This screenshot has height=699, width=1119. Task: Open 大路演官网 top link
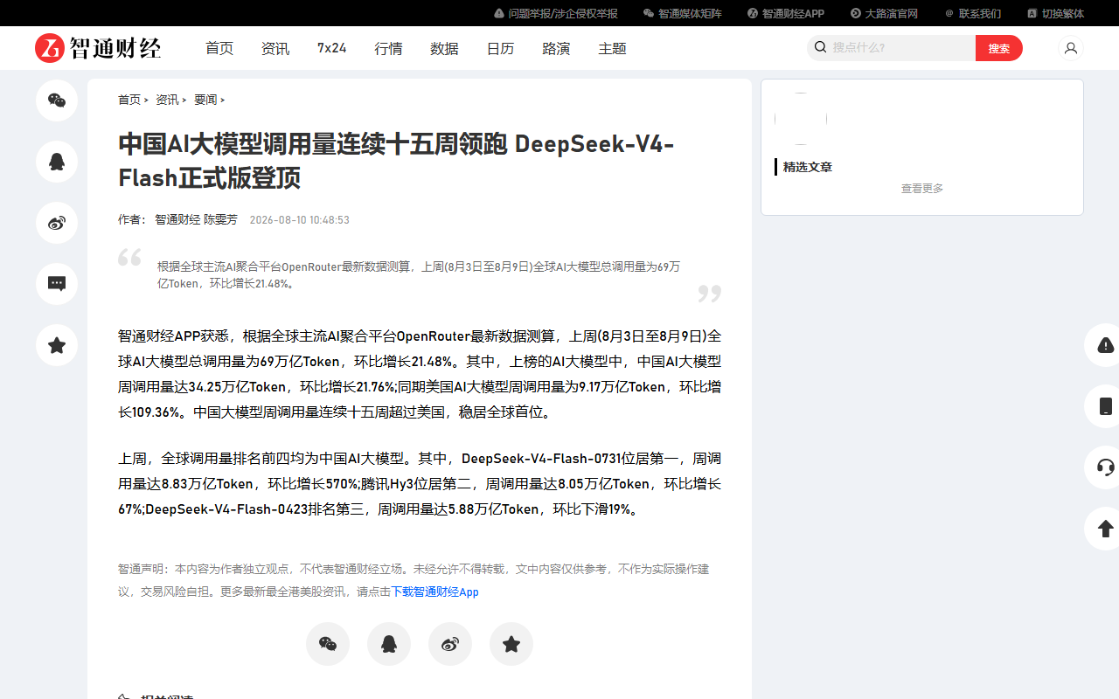click(884, 13)
